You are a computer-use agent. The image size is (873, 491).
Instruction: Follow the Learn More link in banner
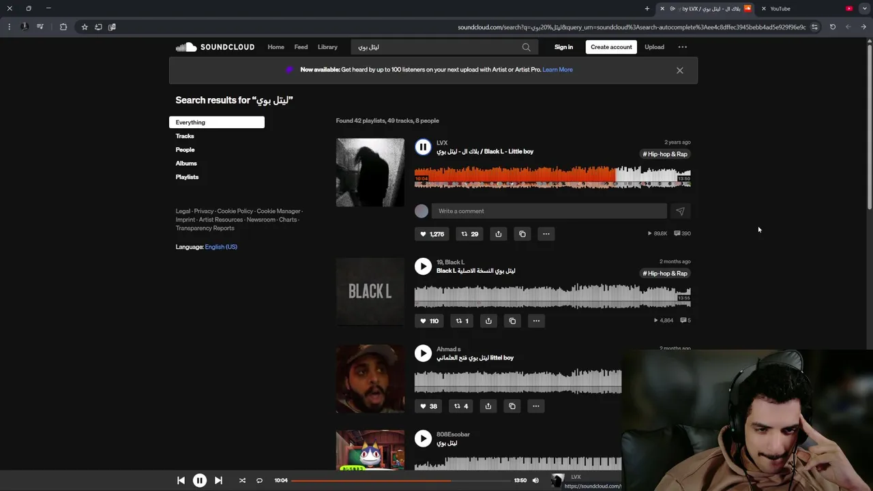(x=557, y=70)
